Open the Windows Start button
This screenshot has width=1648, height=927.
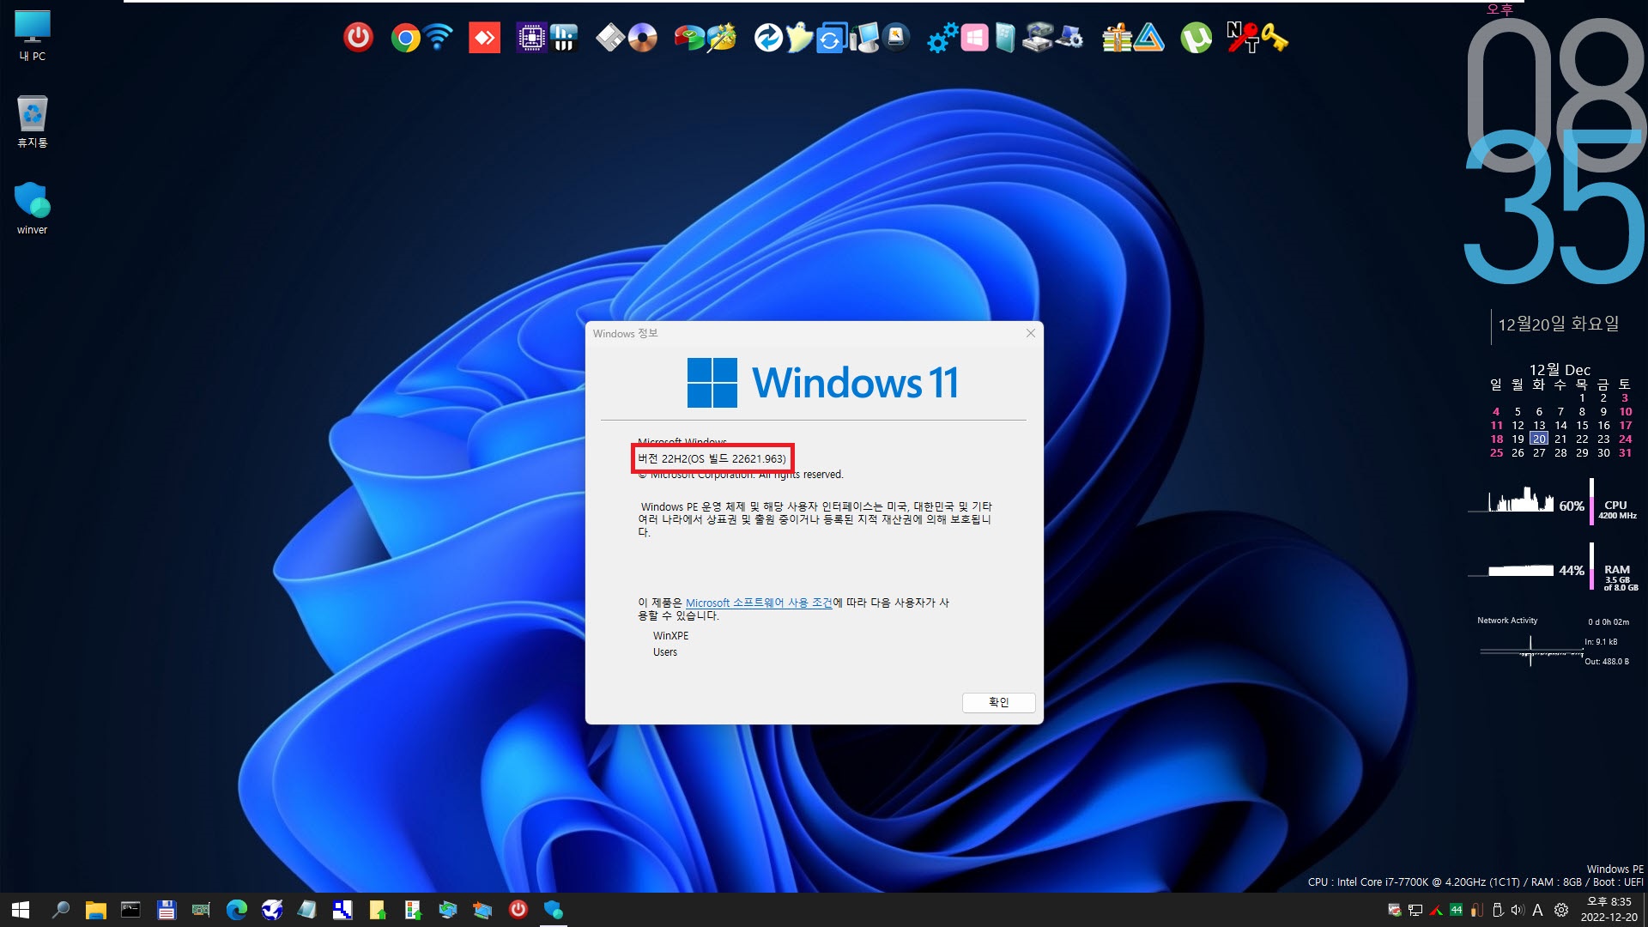click(x=21, y=910)
